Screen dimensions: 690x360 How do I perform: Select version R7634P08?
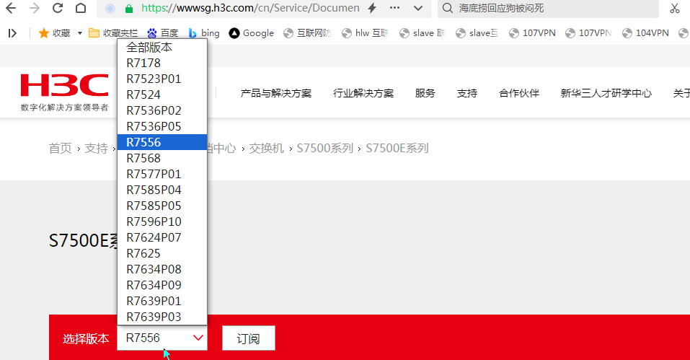(x=162, y=269)
